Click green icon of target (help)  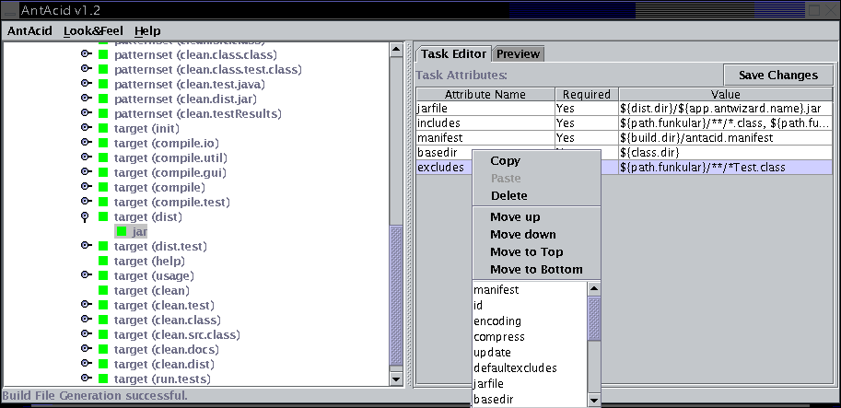(103, 262)
